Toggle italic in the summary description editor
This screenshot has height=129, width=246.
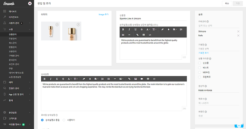click(x=129, y=30)
